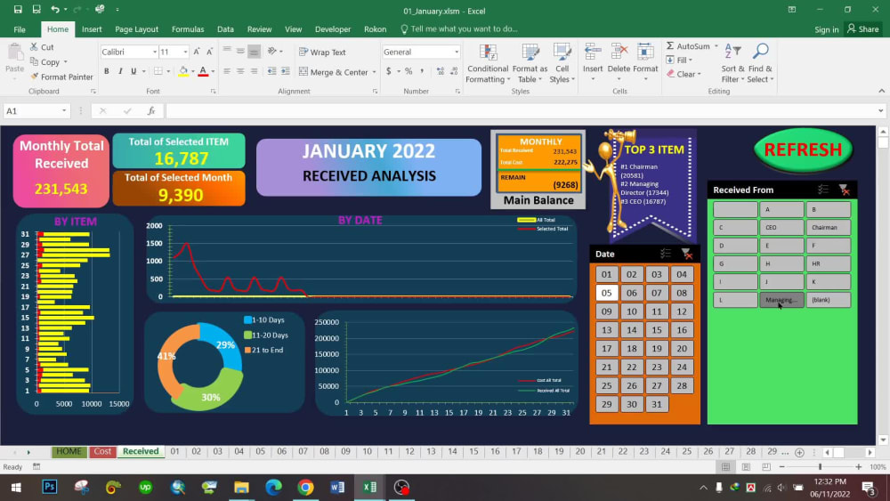Open Cell Styles gallery

click(x=562, y=63)
